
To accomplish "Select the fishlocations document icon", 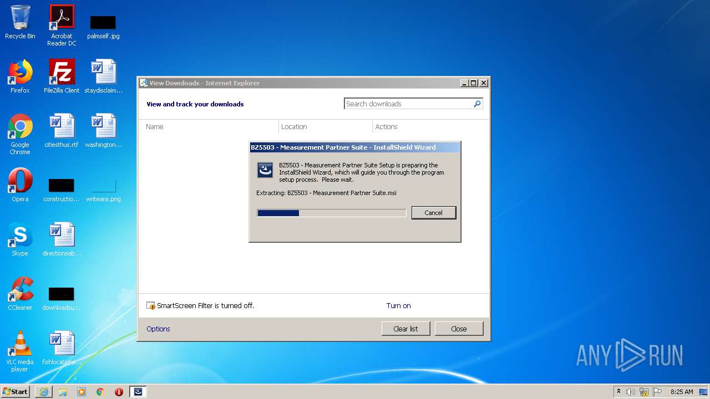I will click(x=62, y=348).
